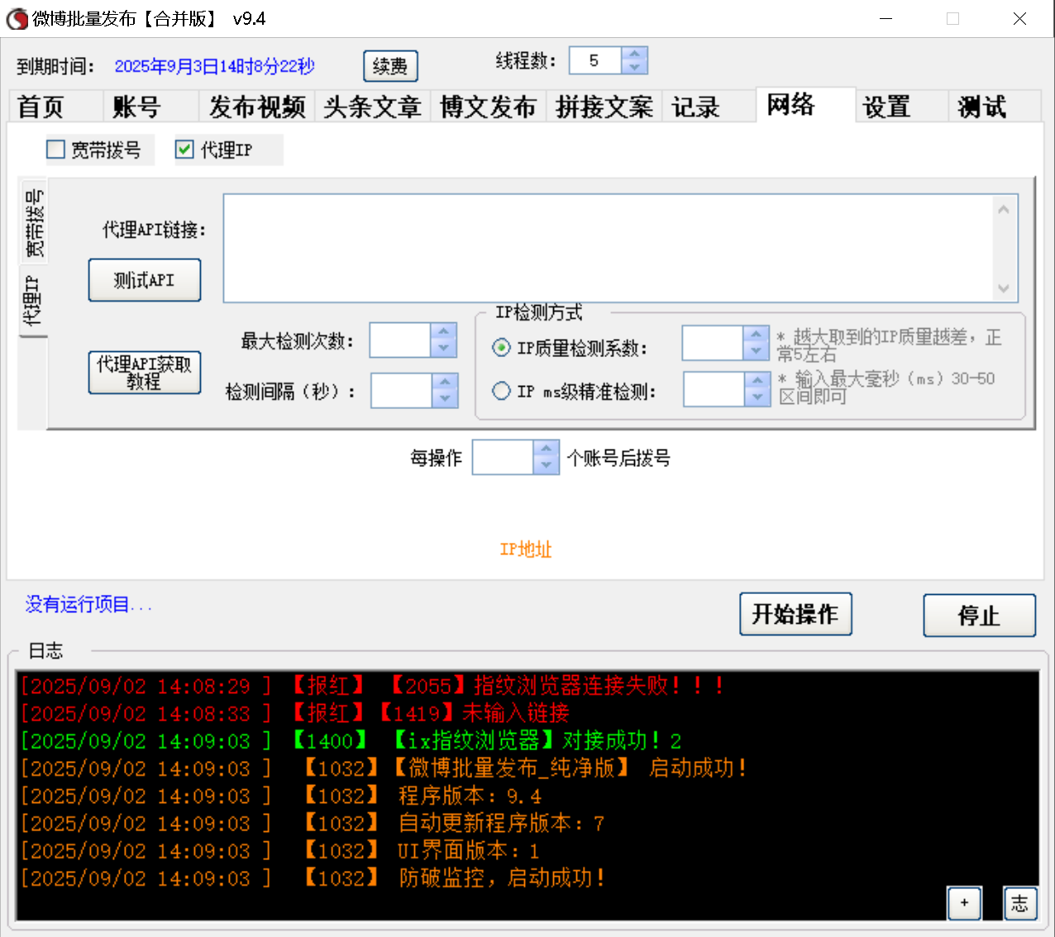Increase 线程数 using its up arrow
Image resolution: width=1055 pixels, height=937 pixels.
[634, 54]
